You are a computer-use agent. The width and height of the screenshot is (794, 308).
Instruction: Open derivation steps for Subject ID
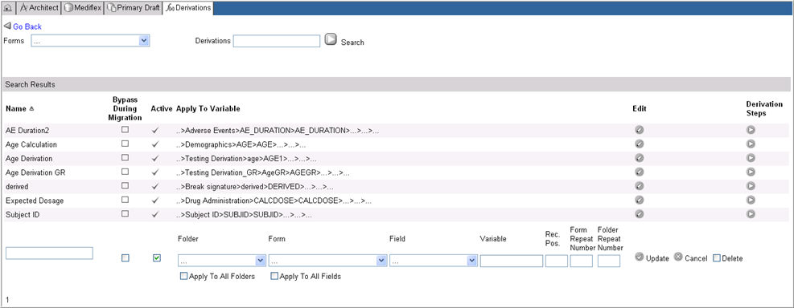(751, 214)
